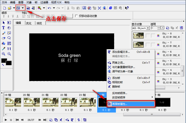The width and height of the screenshot is (186, 123).
Task: Choose 相同的帧 from context menu
Action: (x=131, y=82)
